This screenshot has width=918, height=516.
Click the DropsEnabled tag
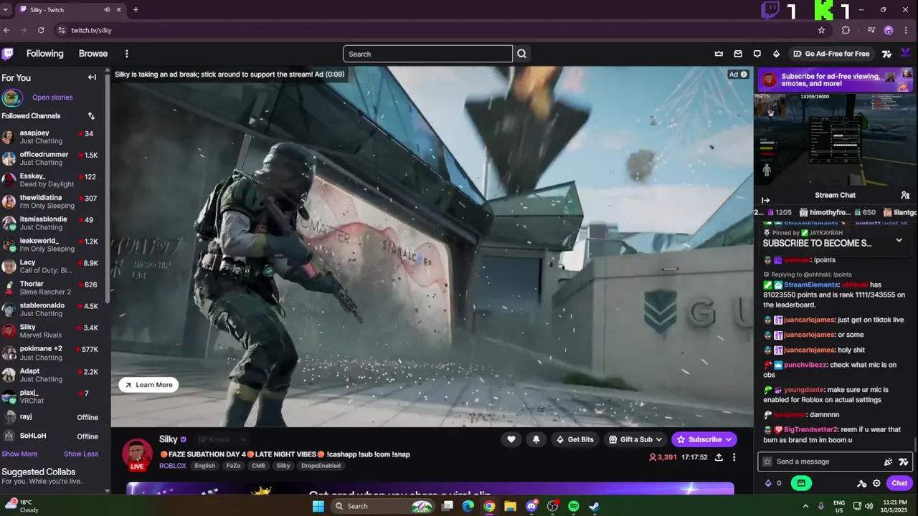[x=321, y=466]
